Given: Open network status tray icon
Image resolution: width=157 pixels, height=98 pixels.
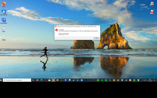Looking at the screenshot, I should pos(144,80).
